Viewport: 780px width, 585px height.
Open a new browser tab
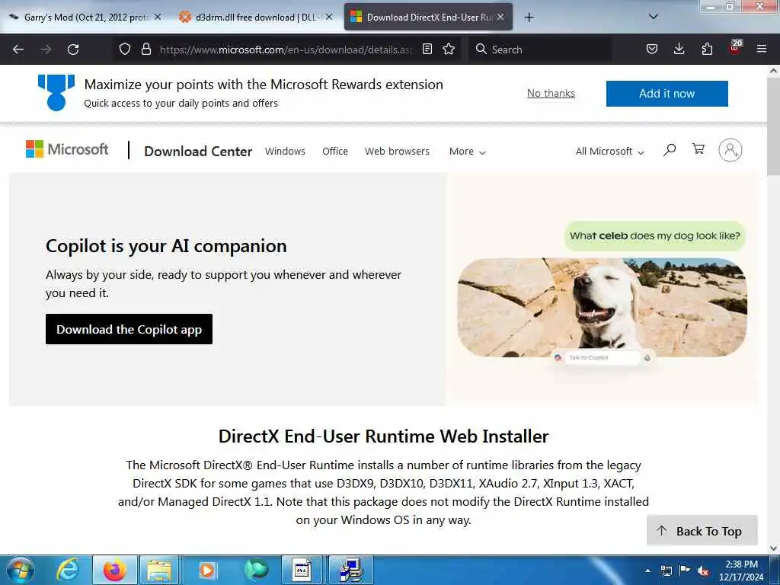pyautogui.click(x=529, y=18)
